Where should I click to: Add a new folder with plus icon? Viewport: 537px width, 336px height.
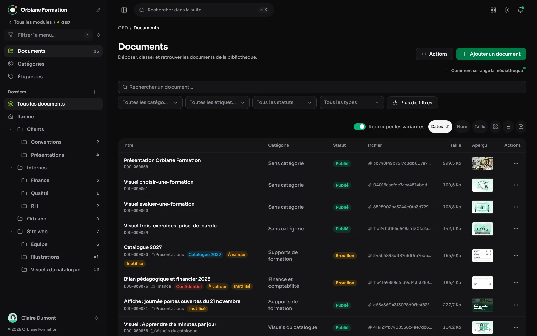pos(95,92)
